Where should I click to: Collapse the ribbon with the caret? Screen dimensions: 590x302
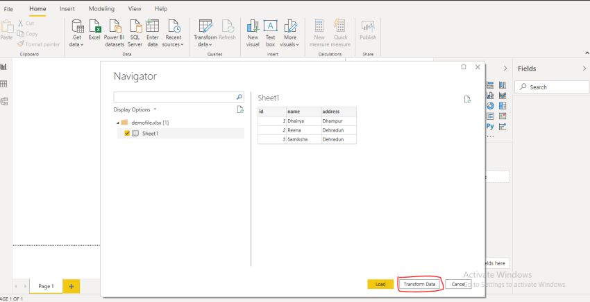[x=587, y=53]
